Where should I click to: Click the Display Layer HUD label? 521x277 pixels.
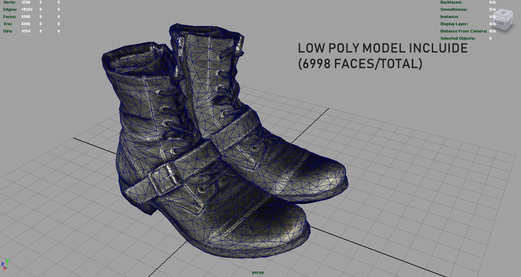pos(454,24)
